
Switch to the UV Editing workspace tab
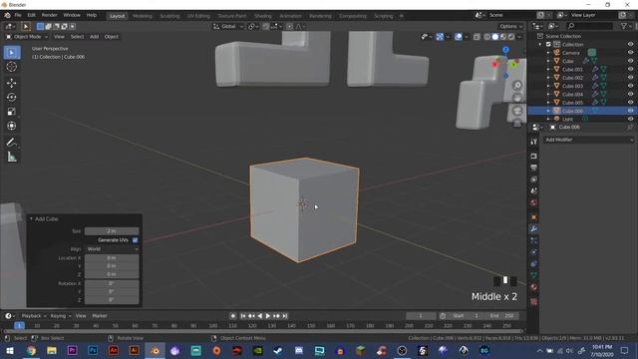[198, 16]
